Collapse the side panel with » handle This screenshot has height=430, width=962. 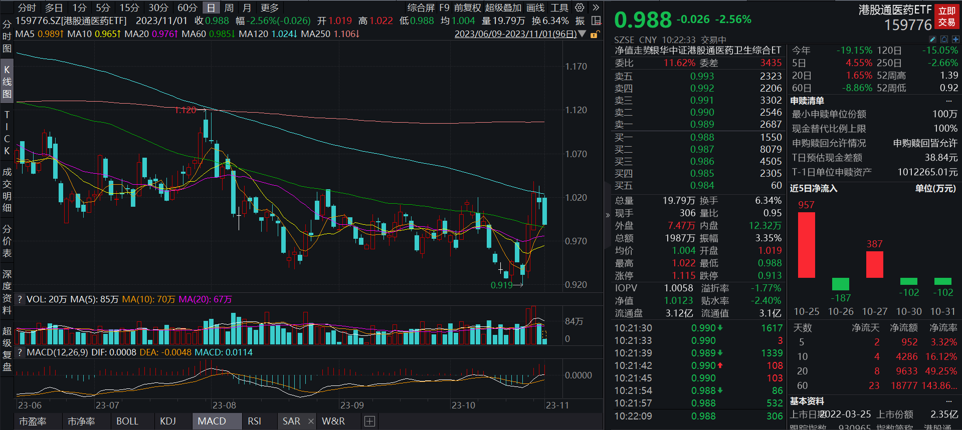tap(608, 215)
